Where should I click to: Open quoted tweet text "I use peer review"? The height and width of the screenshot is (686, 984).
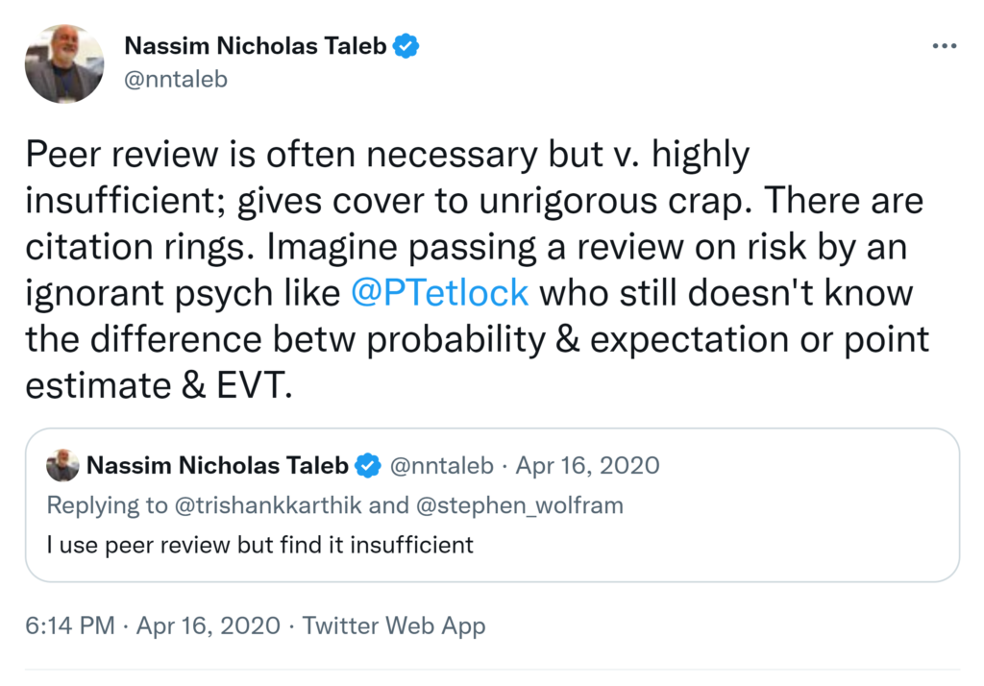tap(259, 545)
